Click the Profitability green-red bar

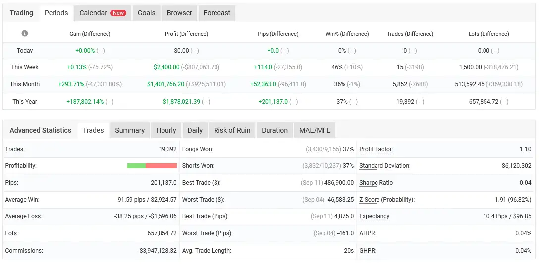(152, 166)
